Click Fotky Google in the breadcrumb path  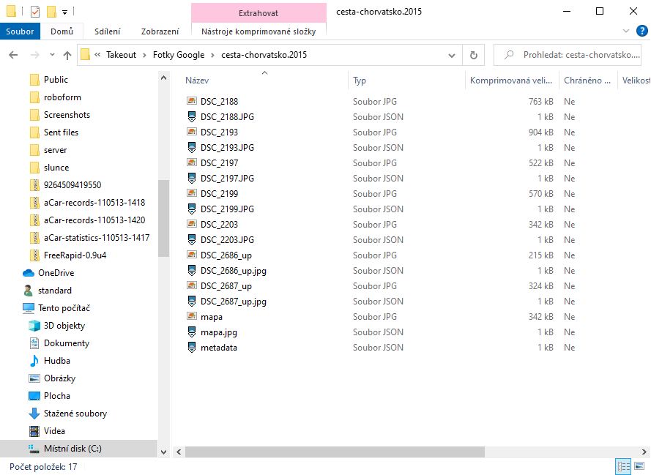179,55
